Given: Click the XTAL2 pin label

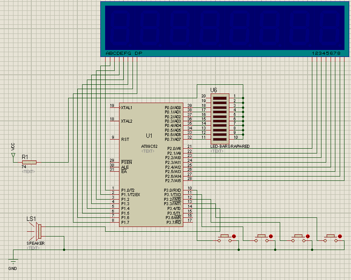Looking at the screenshot, I should tap(126, 121).
